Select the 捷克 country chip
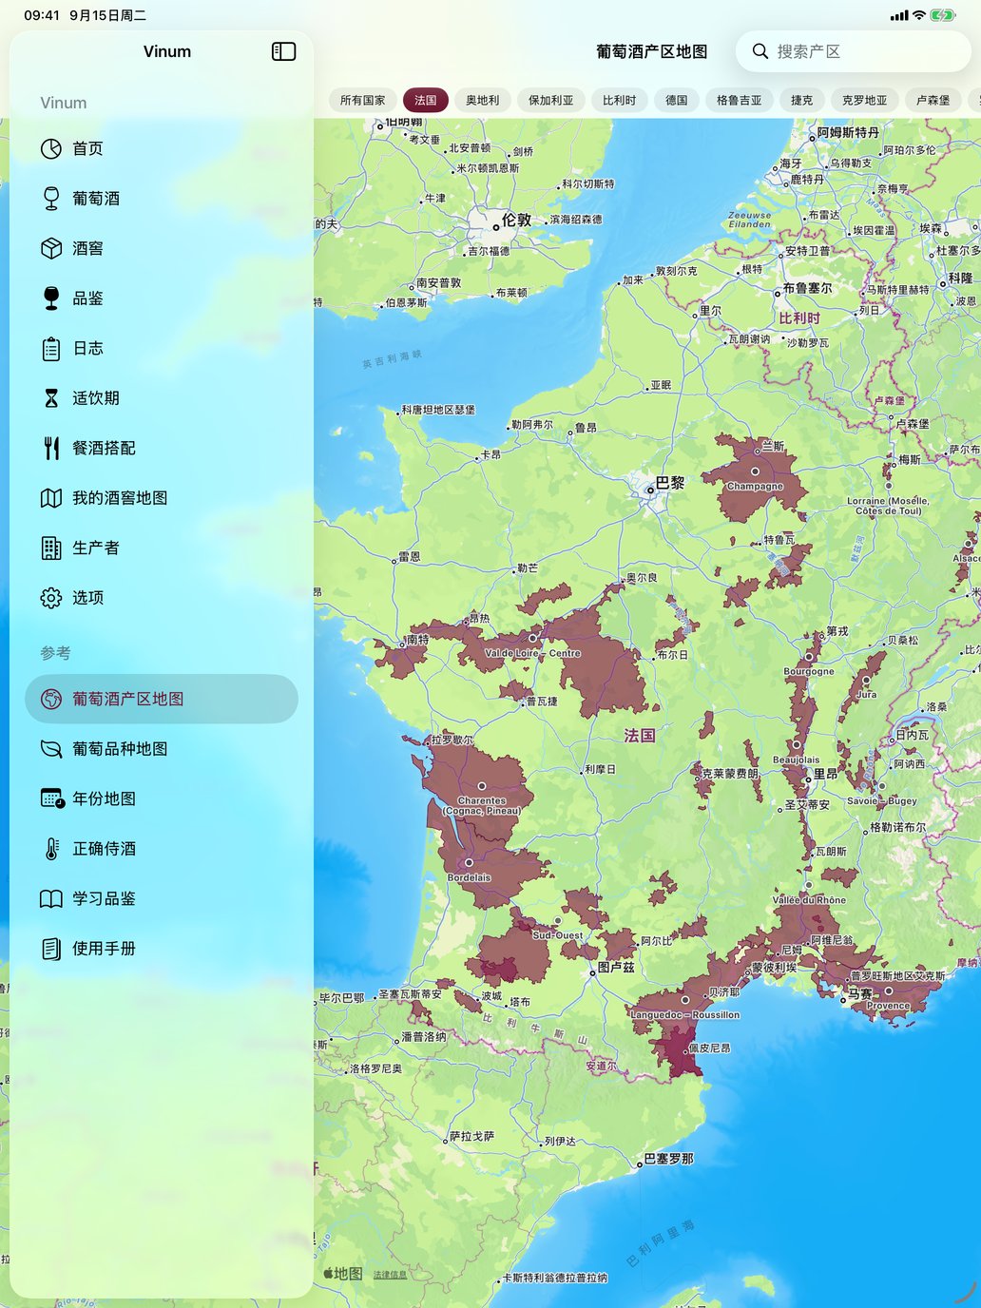This screenshot has height=1308, width=981. coord(802,100)
